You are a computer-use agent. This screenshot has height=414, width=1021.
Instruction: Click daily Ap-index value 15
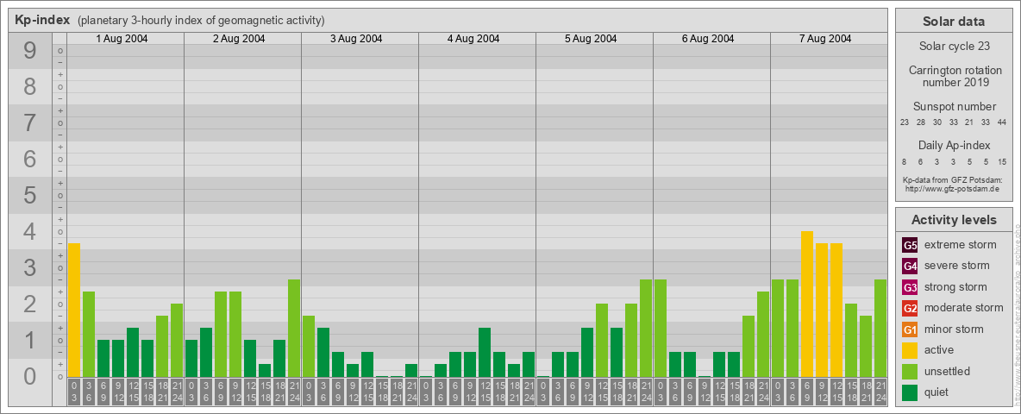coord(1002,161)
